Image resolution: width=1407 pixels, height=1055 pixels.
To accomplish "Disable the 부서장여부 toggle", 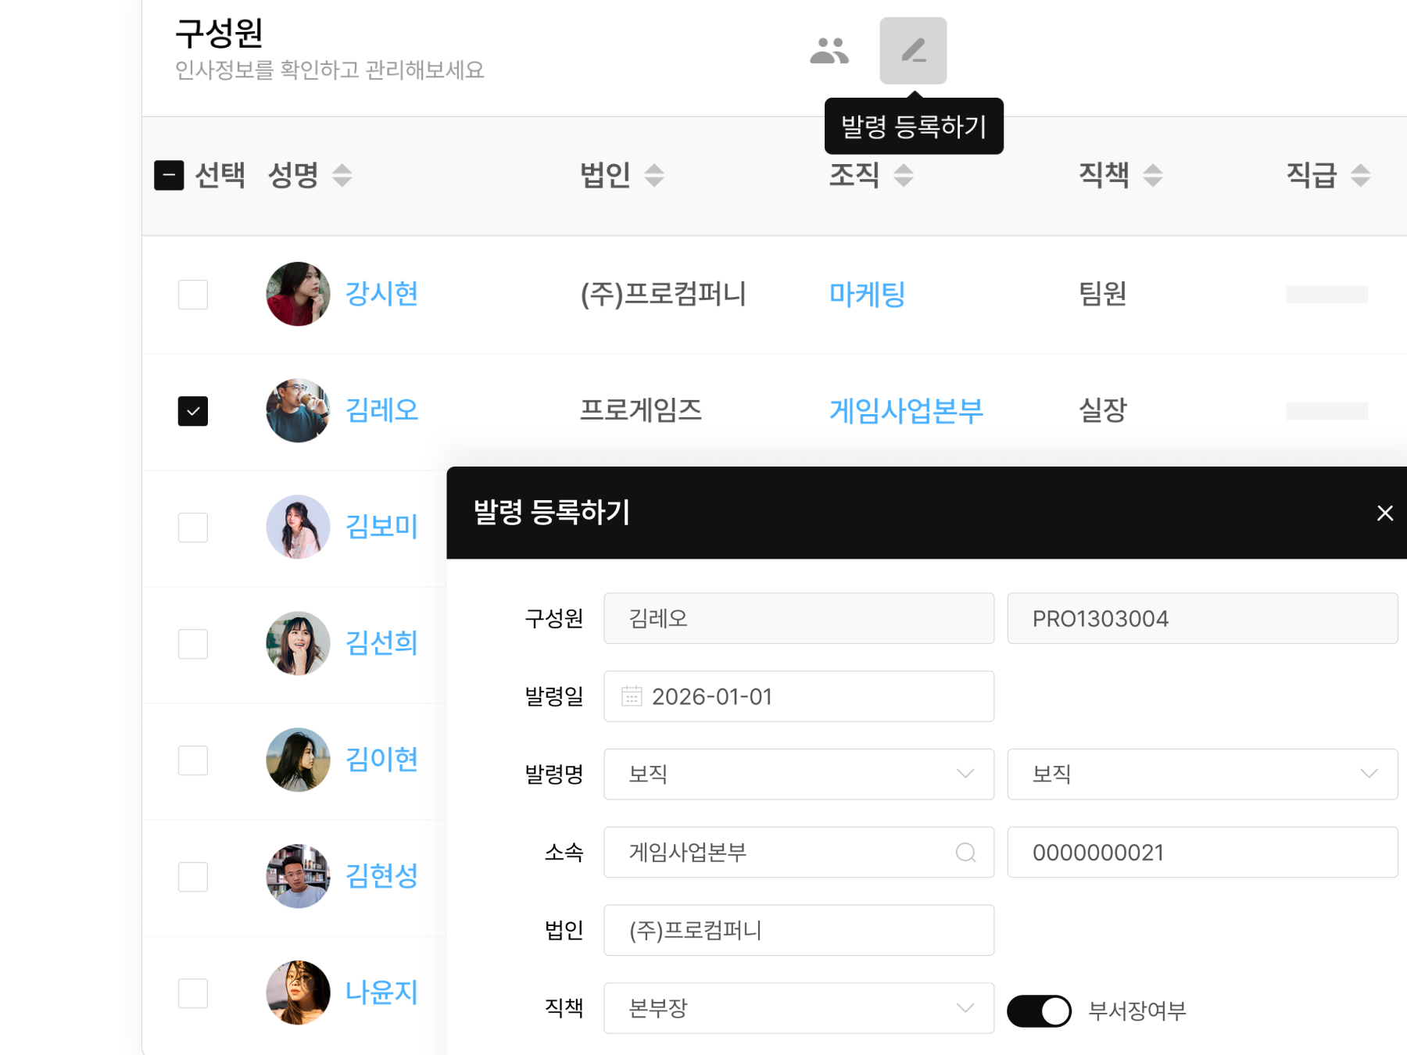I will pyautogui.click(x=1039, y=1010).
